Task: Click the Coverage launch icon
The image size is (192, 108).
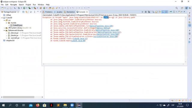Action: pyautogui.click(x=29, y=8)
